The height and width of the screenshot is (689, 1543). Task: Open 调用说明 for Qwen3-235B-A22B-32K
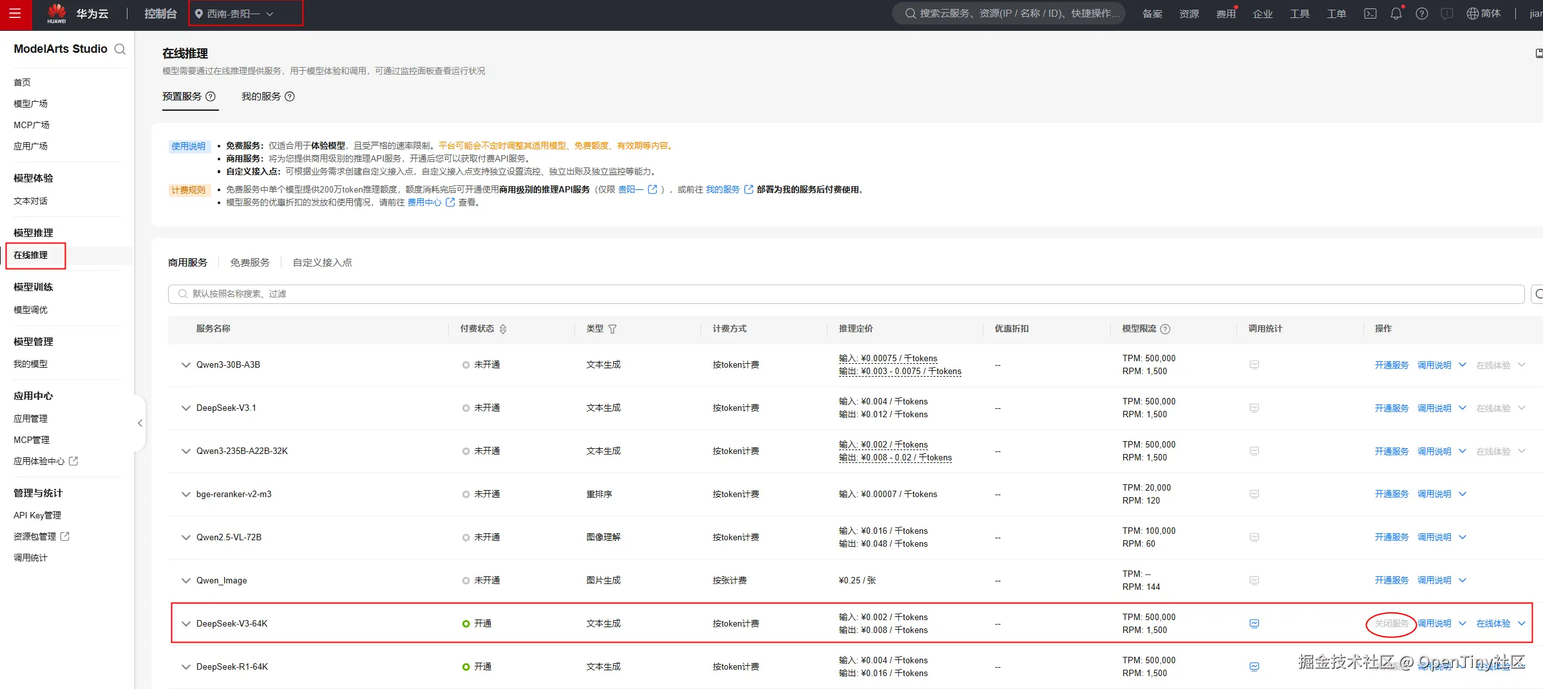[1434, 451]
